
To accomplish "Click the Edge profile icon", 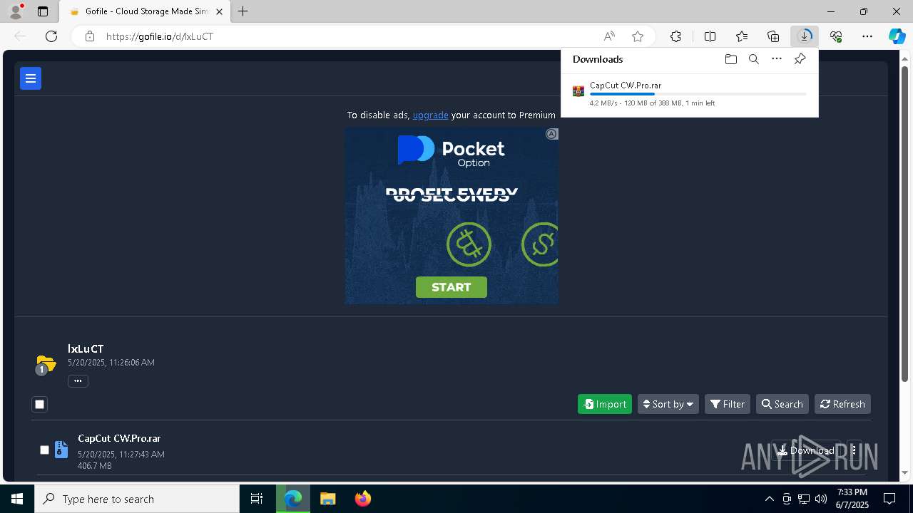I will (15, 11).
